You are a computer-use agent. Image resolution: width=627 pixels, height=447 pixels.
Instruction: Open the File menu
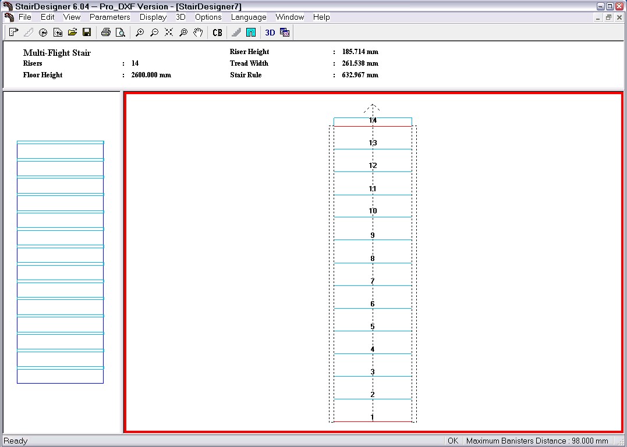coord(25,17)
